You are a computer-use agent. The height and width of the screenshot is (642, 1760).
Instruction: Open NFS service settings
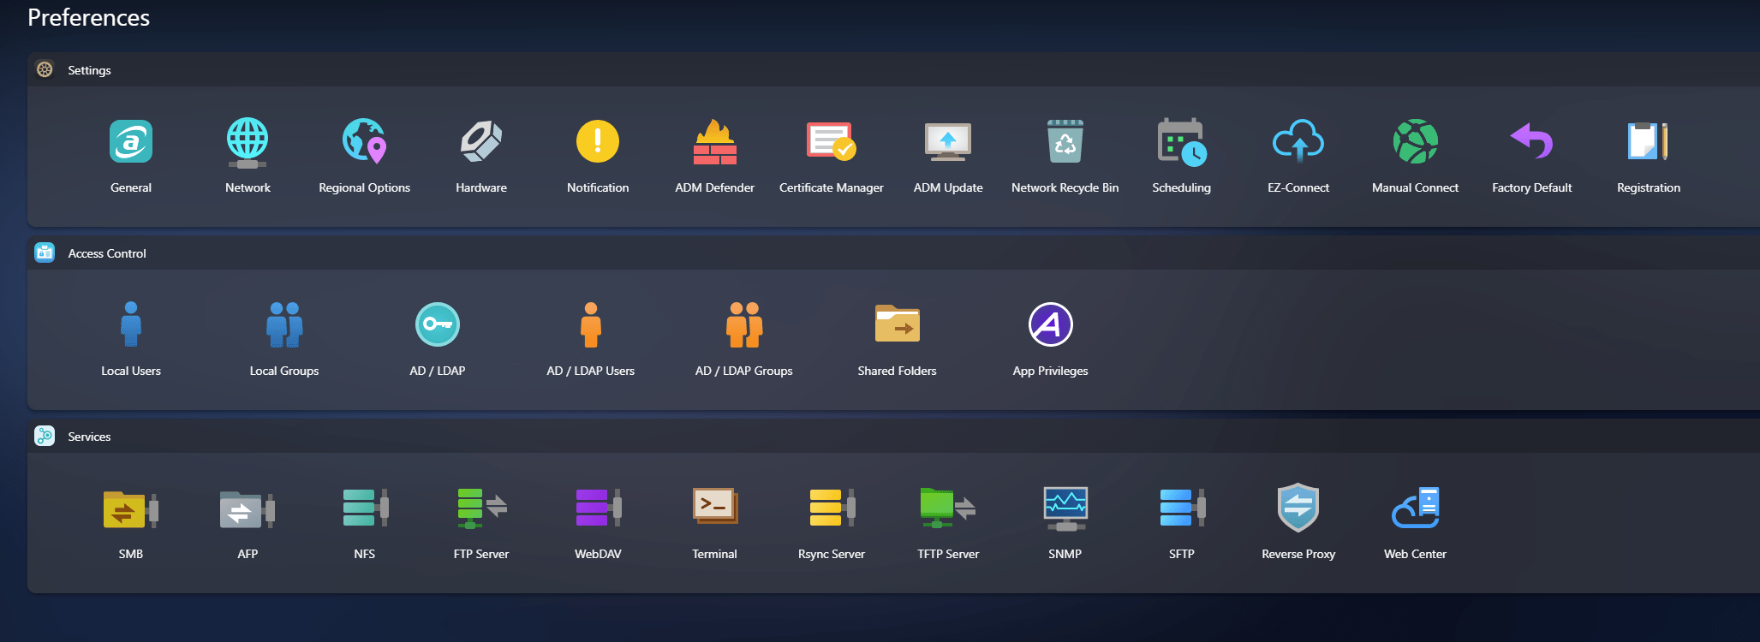(365, 508)
